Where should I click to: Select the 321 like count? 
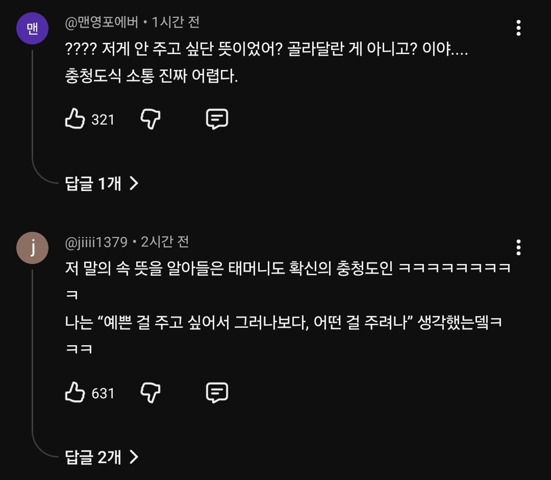point(103,120)
